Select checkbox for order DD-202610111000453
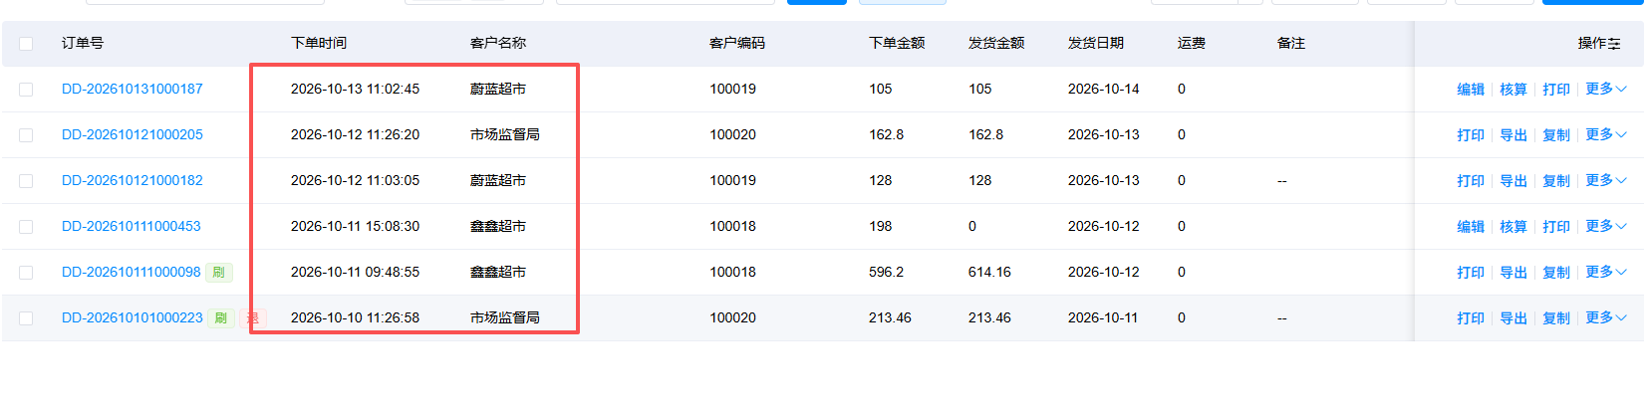 (x=26, y=227)
